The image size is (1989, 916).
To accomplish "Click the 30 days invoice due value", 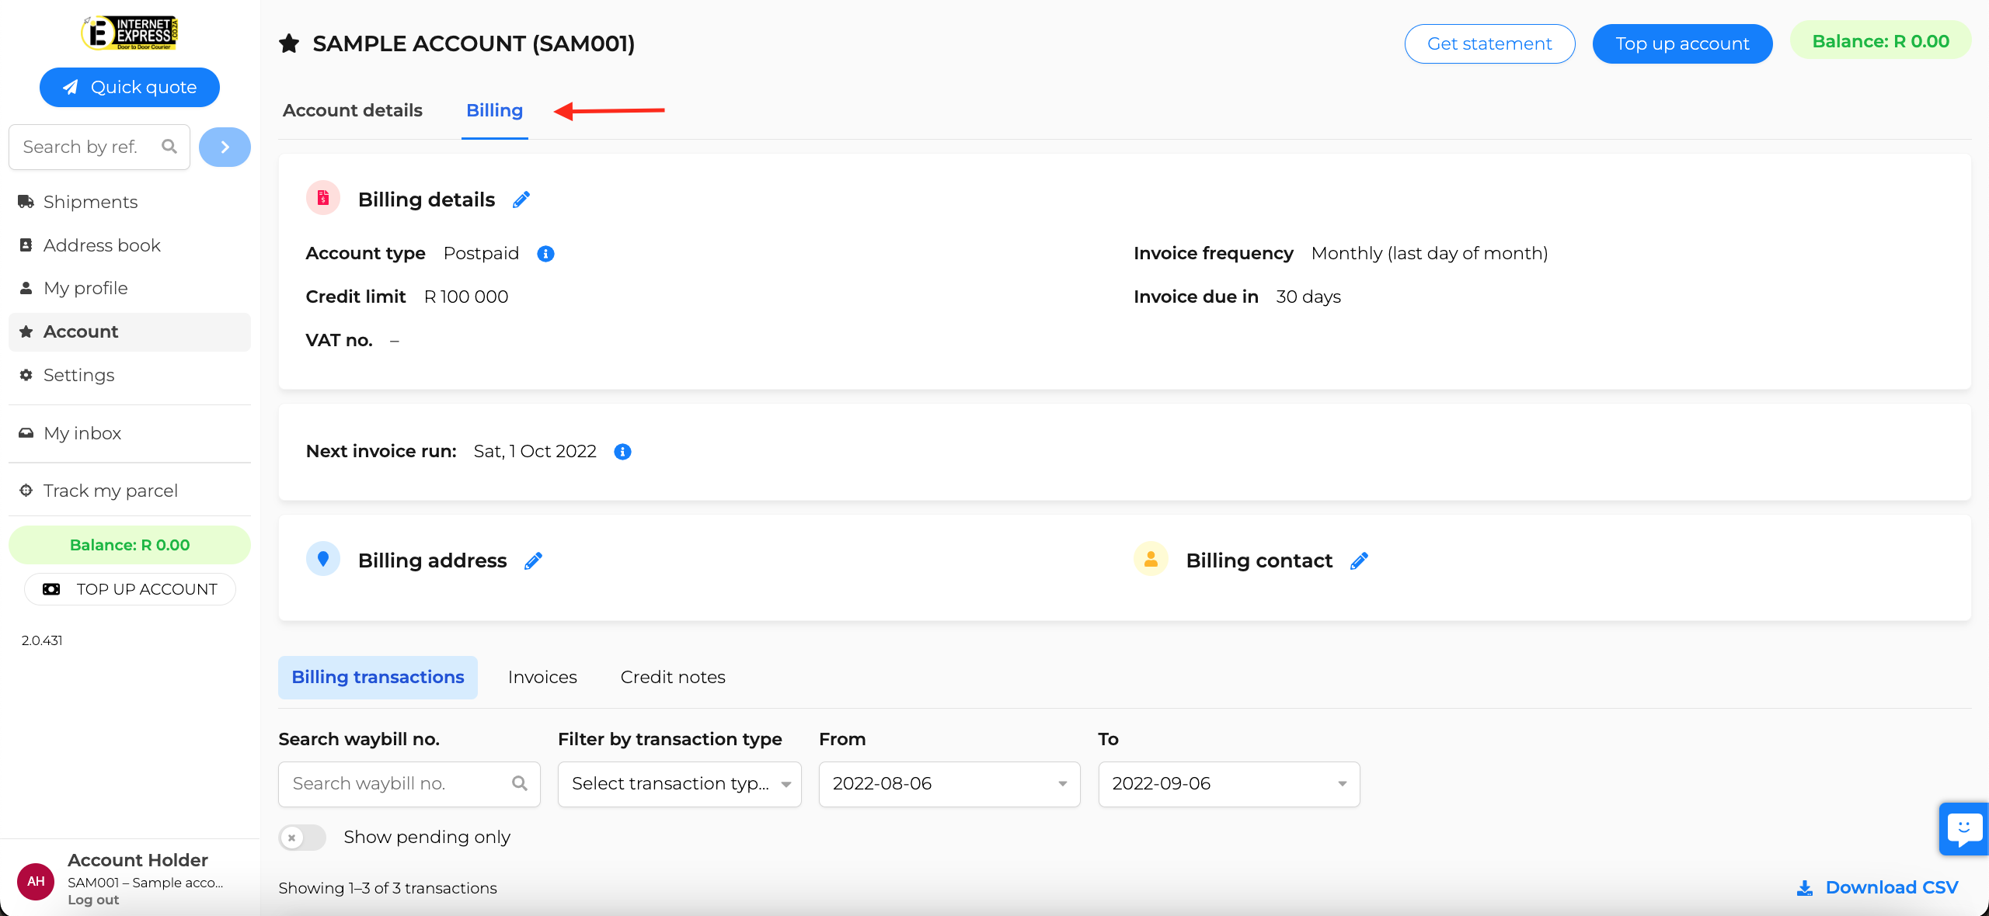I will click(1308, 297).
